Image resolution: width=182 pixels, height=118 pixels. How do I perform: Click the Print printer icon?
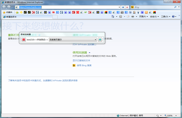click(x=133, y=17)
